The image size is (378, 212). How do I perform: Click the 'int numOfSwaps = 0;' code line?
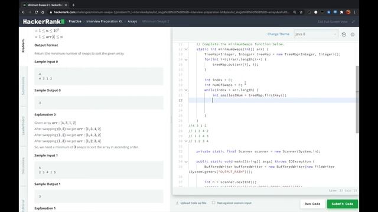(x=223, y=85)
